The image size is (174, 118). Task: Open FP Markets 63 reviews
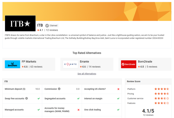point(37,67)
